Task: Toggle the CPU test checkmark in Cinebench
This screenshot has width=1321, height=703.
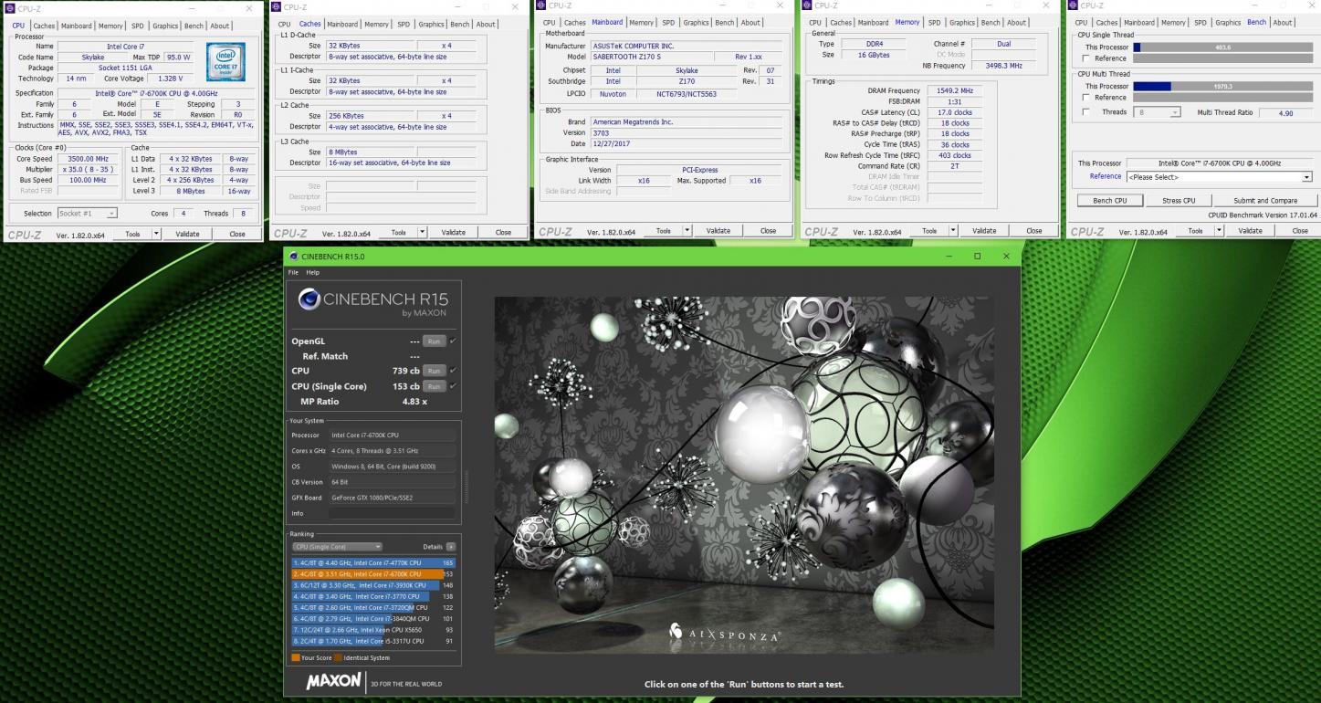Action: [x=453, y=371]
